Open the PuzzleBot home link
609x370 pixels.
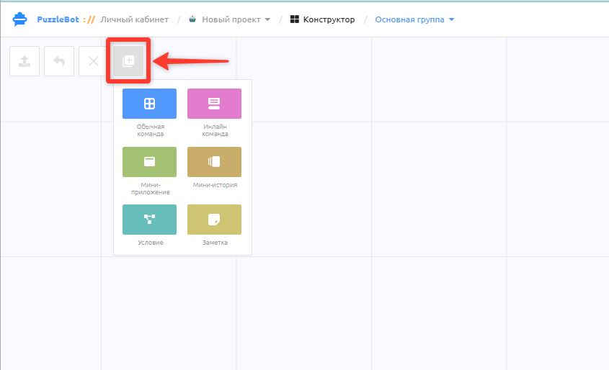click(58, 19)
